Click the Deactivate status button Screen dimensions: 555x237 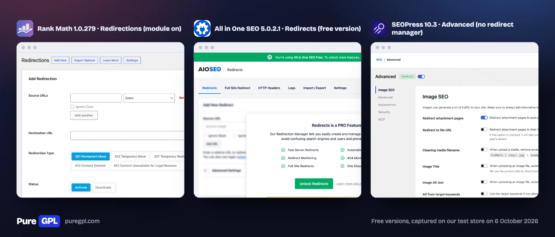click(x=103, y=187)
